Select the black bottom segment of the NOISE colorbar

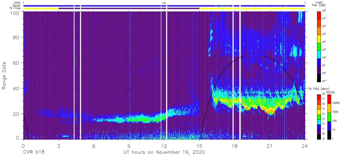click(329, 135)
